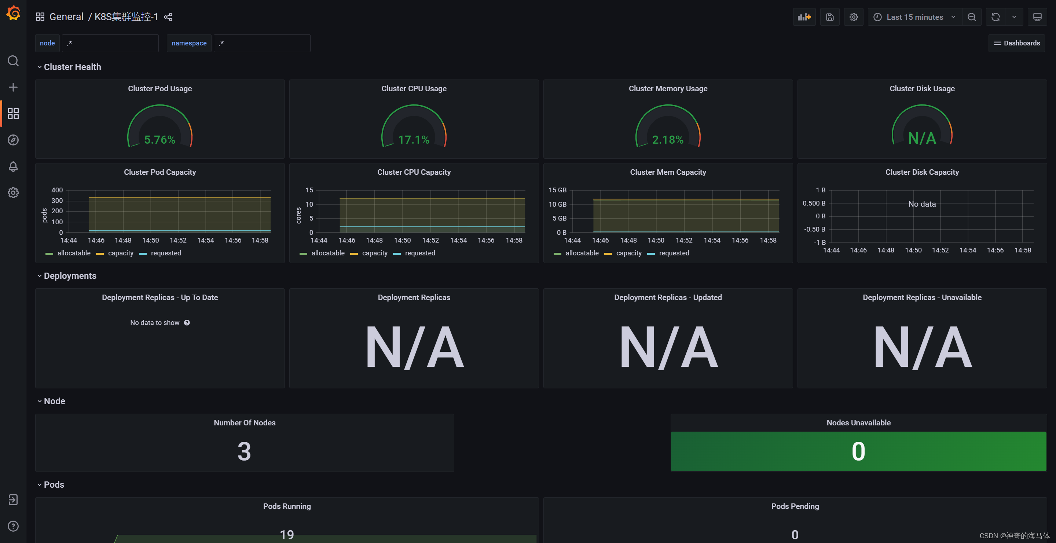
Task: Open the Alerting bell icon
Action: pyautogui.click(x=13, y=166)
